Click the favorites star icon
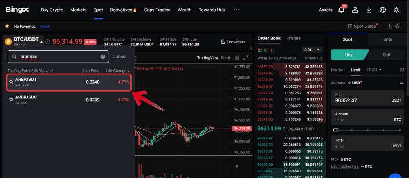This screenshot has height=178, width=409. pos(7,26)
